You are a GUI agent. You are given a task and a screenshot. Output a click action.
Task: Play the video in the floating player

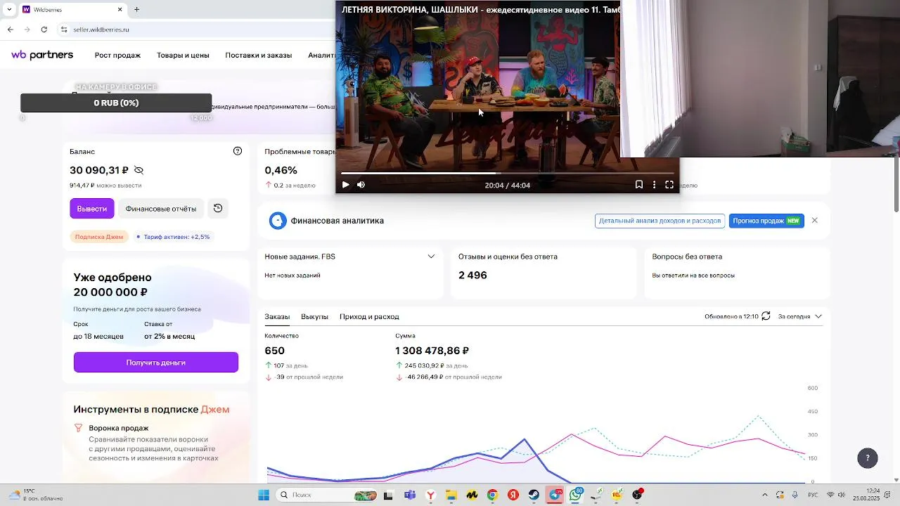[x=345, y=185]
